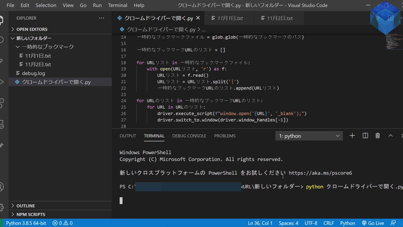Split the terminal panel
The height and width of the screenshot is (227, 403).
pyautogui.click(x=365, y=135)
